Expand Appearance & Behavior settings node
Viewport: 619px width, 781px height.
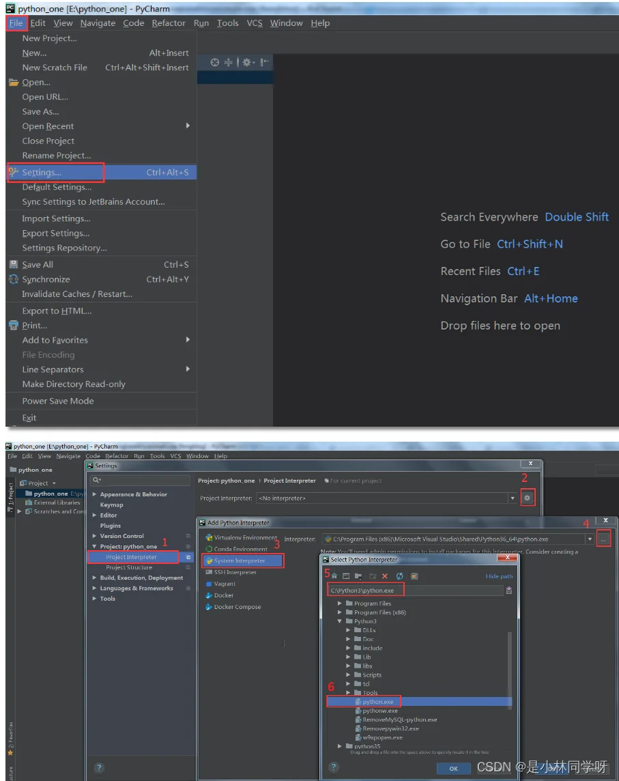[x=95, y=494]
